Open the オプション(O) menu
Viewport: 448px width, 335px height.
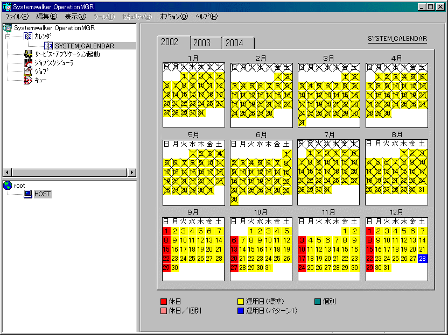tap(174, 17)
